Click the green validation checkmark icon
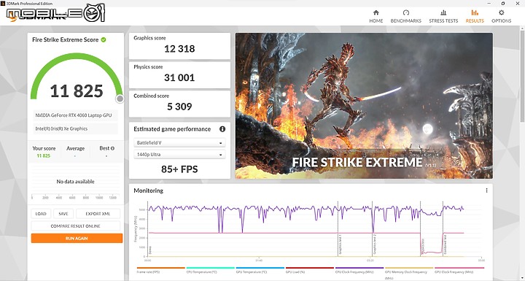Screen dimensions: 525x281 [x=104, y=39]
